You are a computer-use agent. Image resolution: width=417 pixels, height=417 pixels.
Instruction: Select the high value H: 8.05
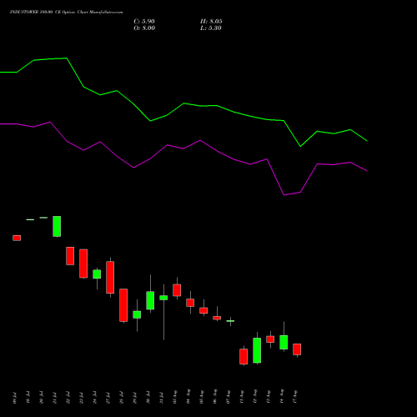(211, 22)
